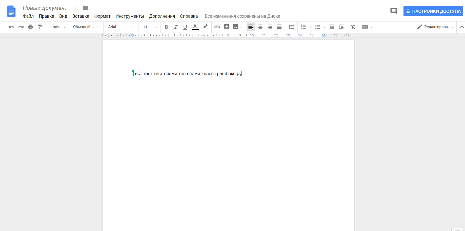Open the Дополнения menu

[162, 16]
